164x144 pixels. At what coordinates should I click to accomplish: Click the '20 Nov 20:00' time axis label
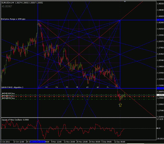coord(82,142)
